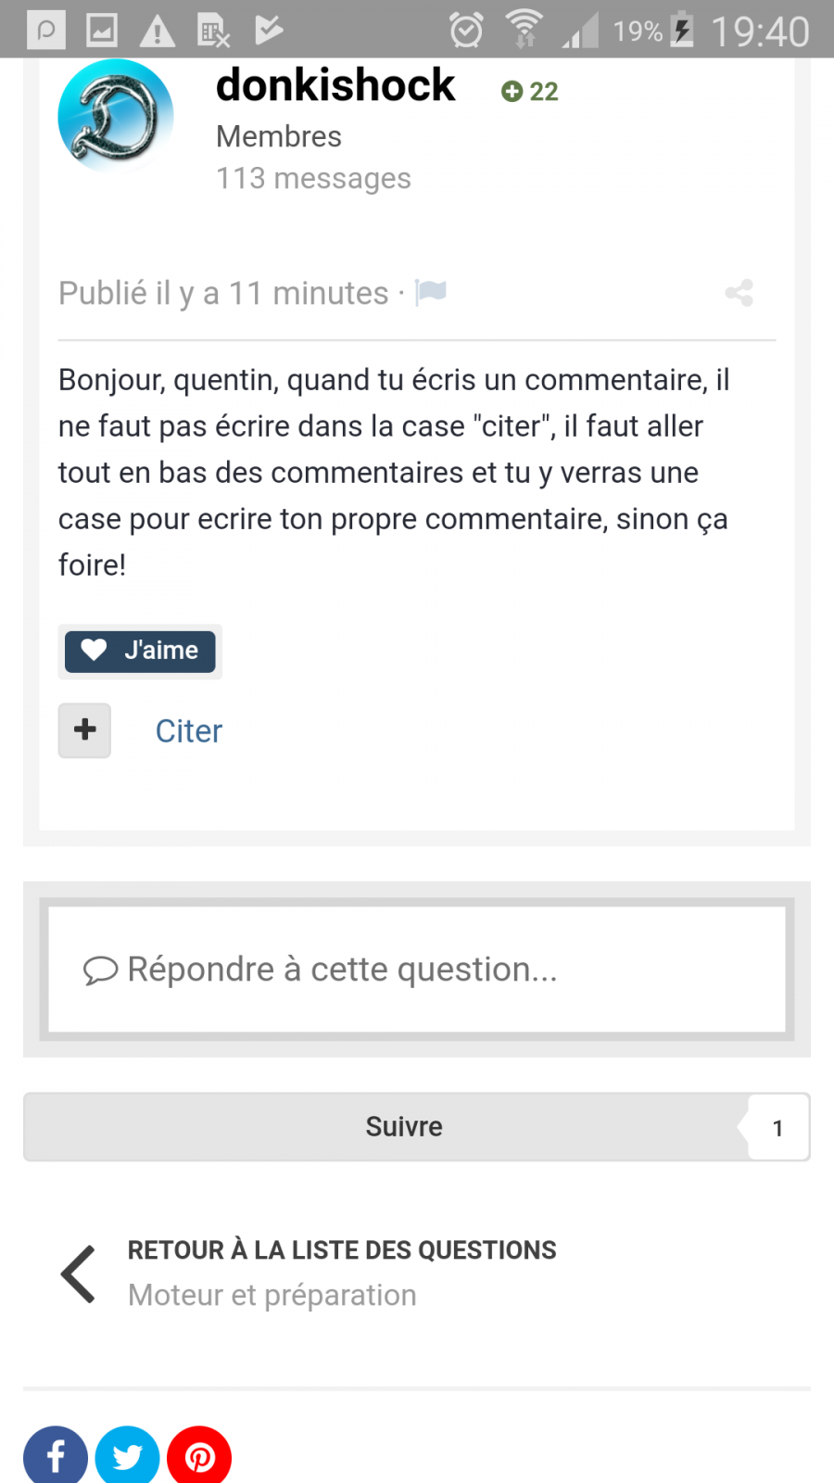Open donkishock's profile avatar
Viewport: 834px width, 1483px height.
(116, 115)
